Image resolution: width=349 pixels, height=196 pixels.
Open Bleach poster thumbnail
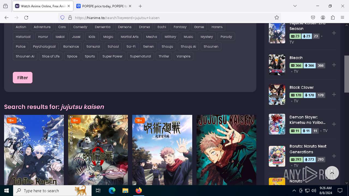[277, 65]
